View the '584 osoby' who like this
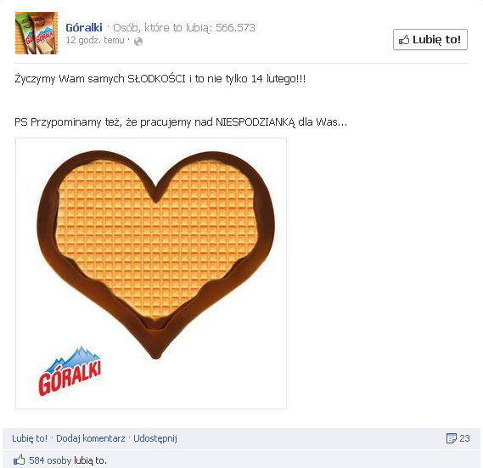This screenshot has height=468, width=483. [50, 460]
